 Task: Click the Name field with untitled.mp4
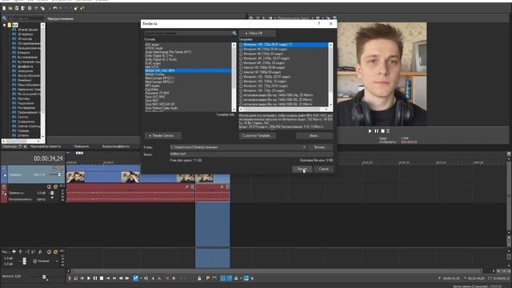250,154
